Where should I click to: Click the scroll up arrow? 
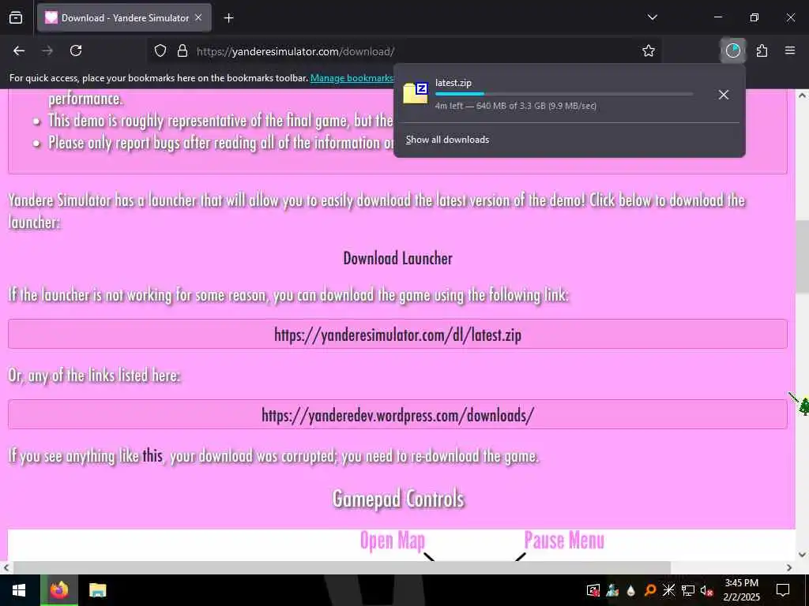point(803,95)
